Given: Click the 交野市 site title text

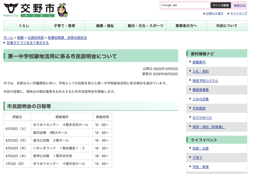Looking at the screenshot, I should (x=37, y=8).
